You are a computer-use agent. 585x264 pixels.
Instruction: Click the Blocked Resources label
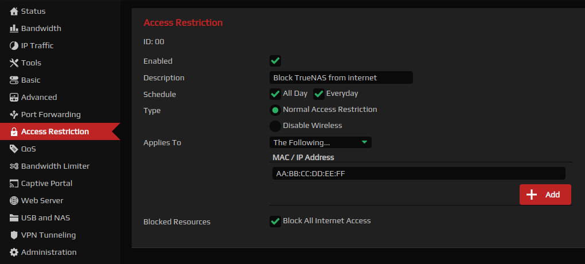pos(177,222)
